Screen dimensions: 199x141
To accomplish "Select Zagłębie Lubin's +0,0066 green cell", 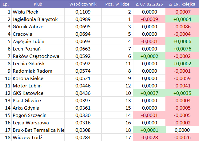I will (182, 42).
